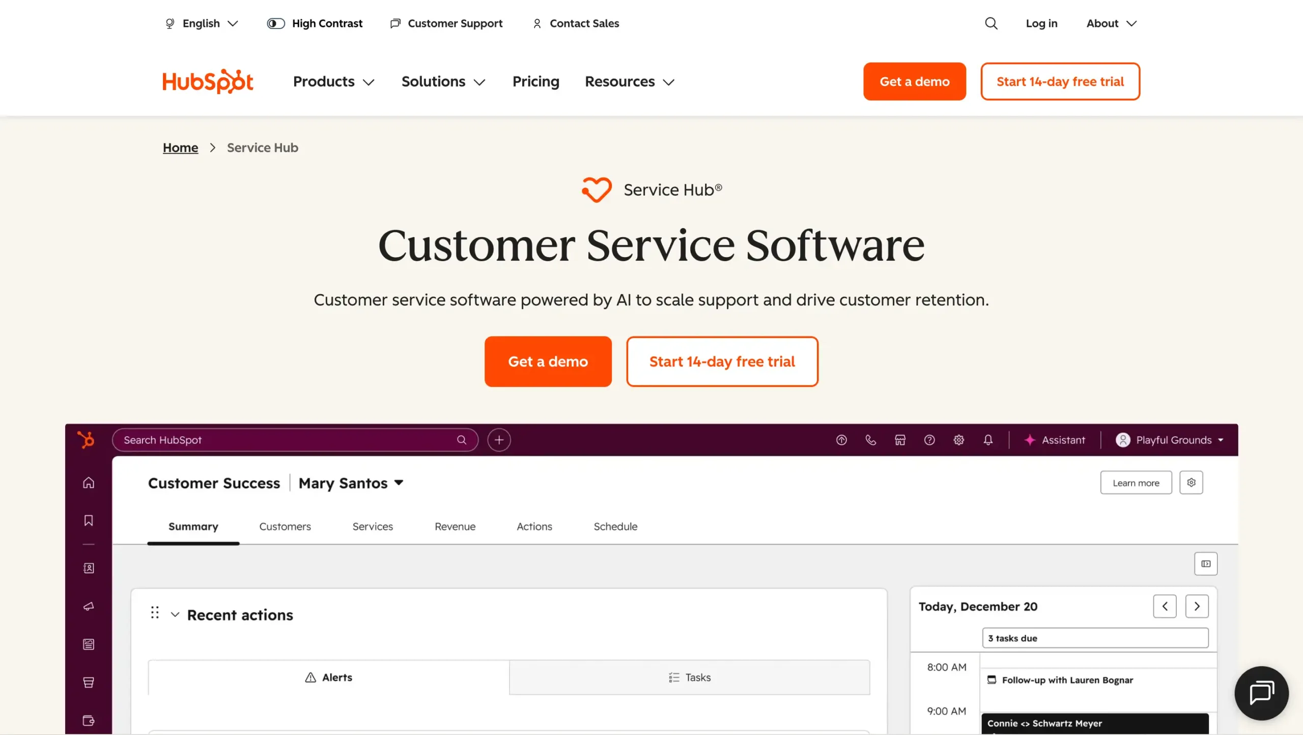Open the English language dropdown
Viewport: 1303px width, 735px height.
click(202, 23)
